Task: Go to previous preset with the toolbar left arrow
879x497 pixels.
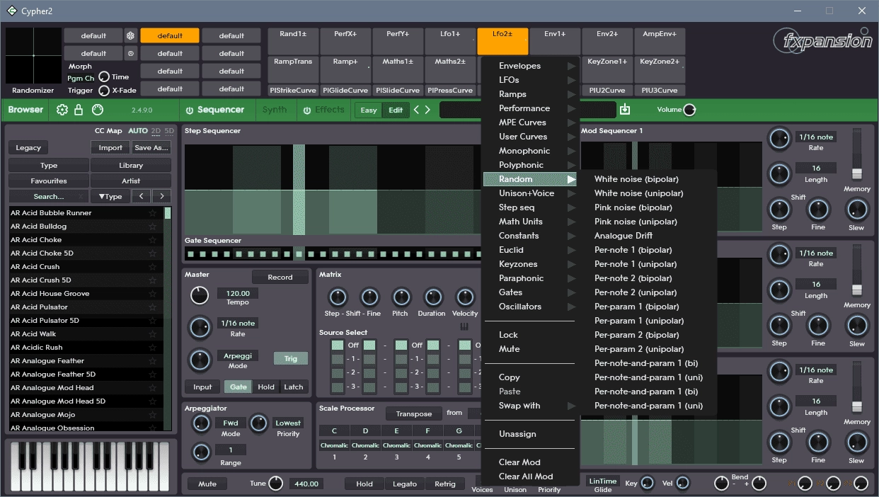Action: [417, 110]
